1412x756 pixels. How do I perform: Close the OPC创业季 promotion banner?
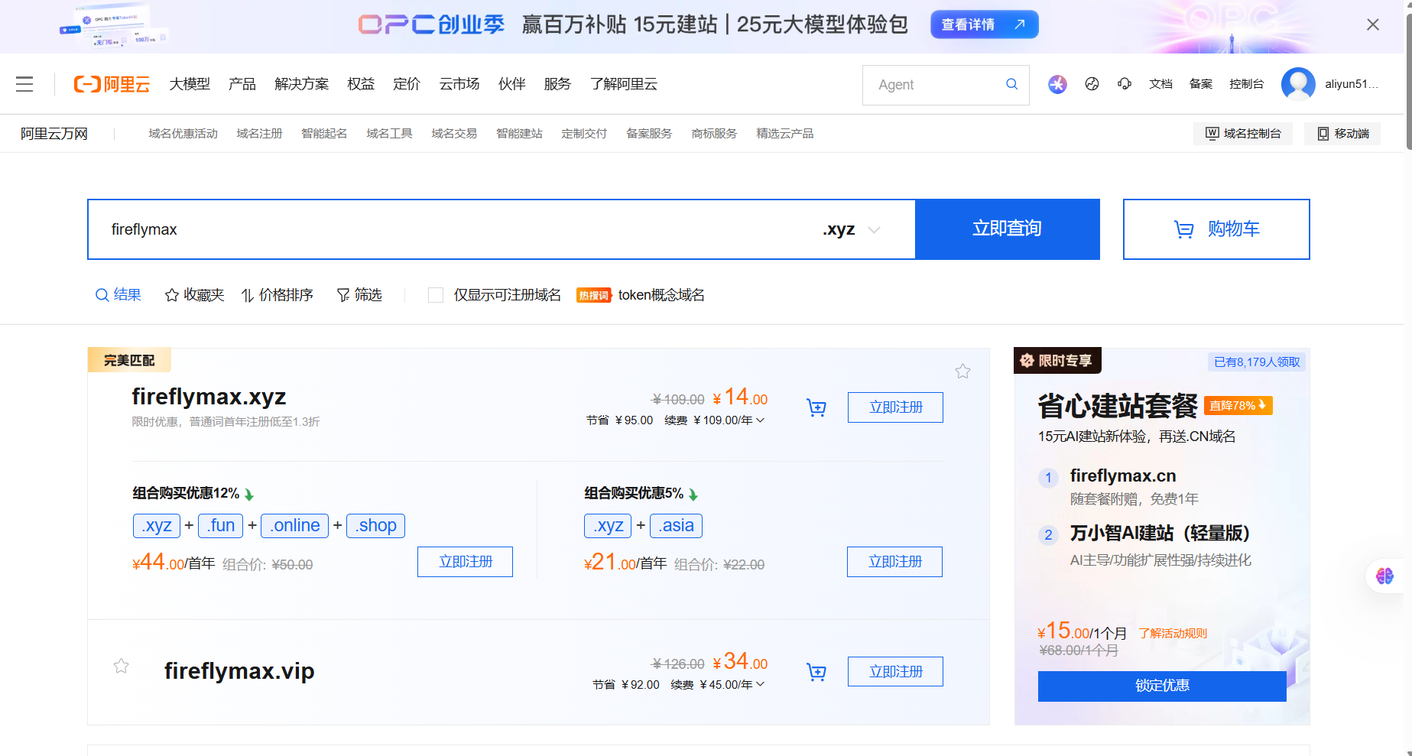click(x=1373, y=24)
